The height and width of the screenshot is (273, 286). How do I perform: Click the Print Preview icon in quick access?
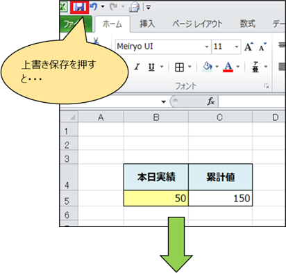point(135,7)
